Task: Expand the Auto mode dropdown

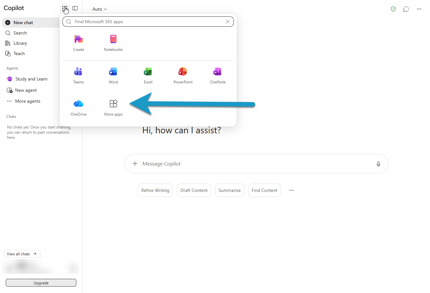Action: (100, 9)
